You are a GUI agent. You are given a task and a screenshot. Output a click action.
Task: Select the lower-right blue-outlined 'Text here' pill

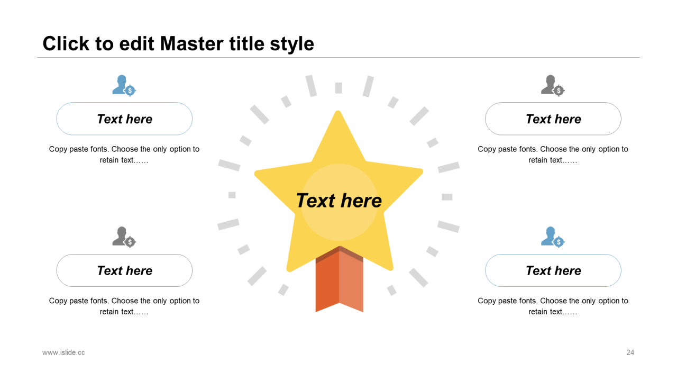coord(553,270)
